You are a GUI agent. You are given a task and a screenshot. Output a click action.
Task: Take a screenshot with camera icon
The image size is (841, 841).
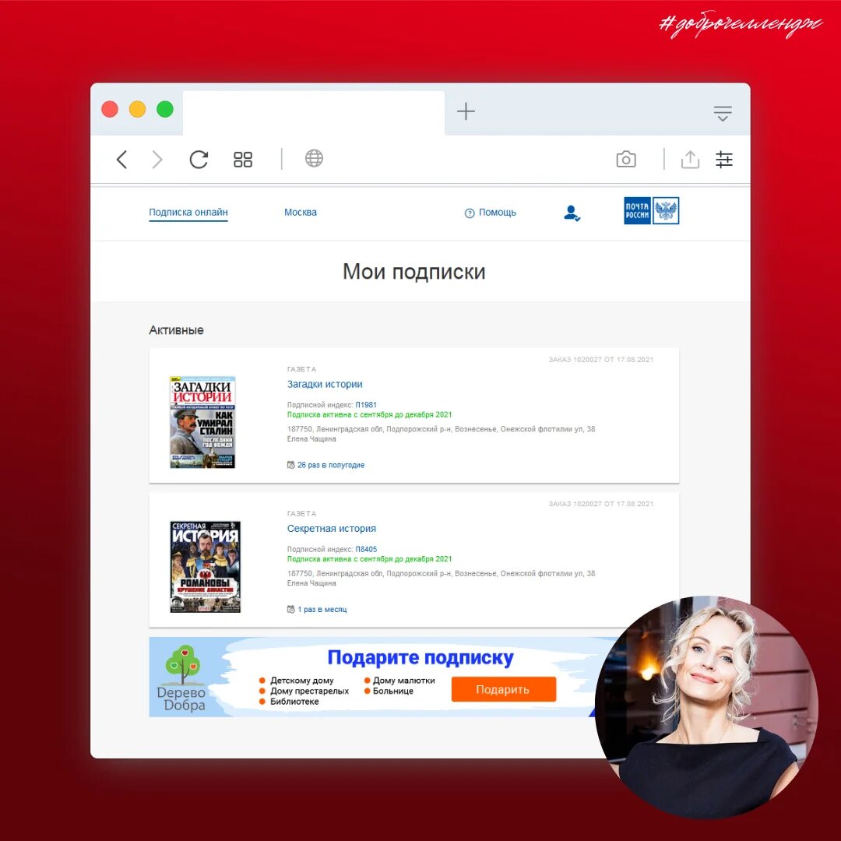[x=626, y=160]
